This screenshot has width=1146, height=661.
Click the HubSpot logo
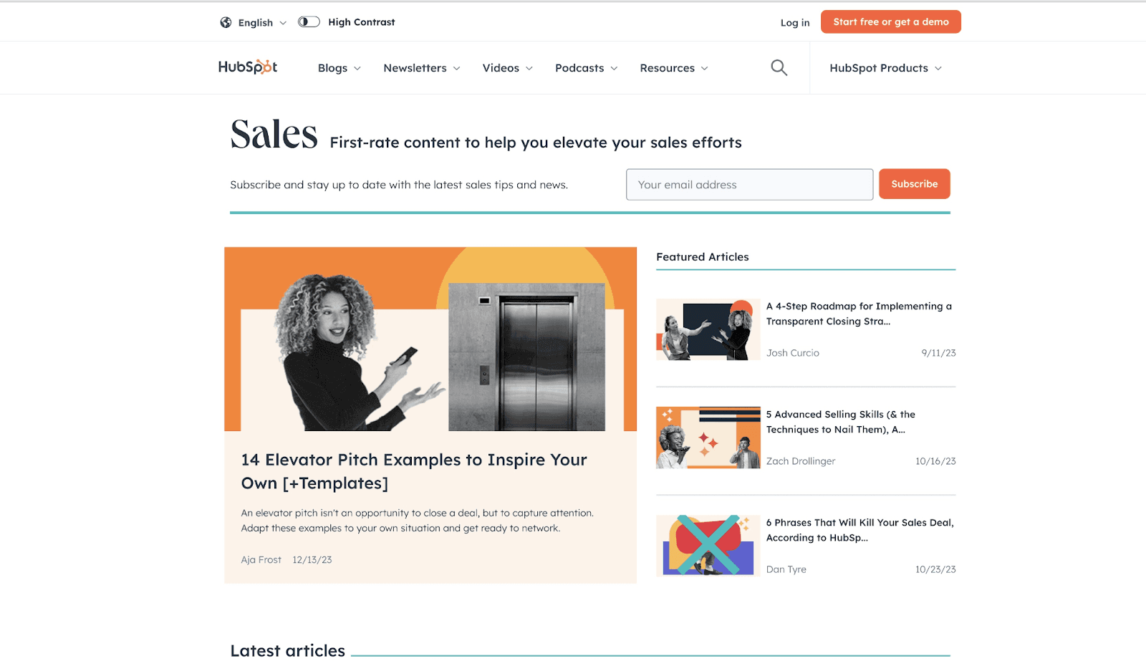(248, 67)
